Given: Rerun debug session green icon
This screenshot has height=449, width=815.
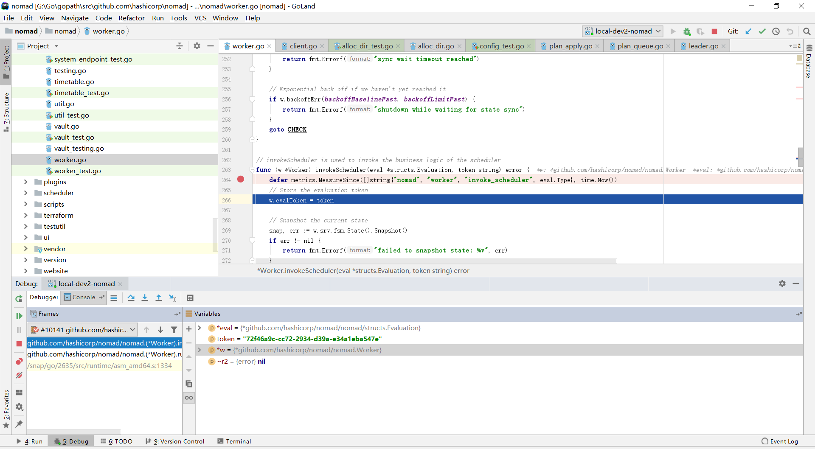Looking at the screenshot, I should (x=19, y=299).
